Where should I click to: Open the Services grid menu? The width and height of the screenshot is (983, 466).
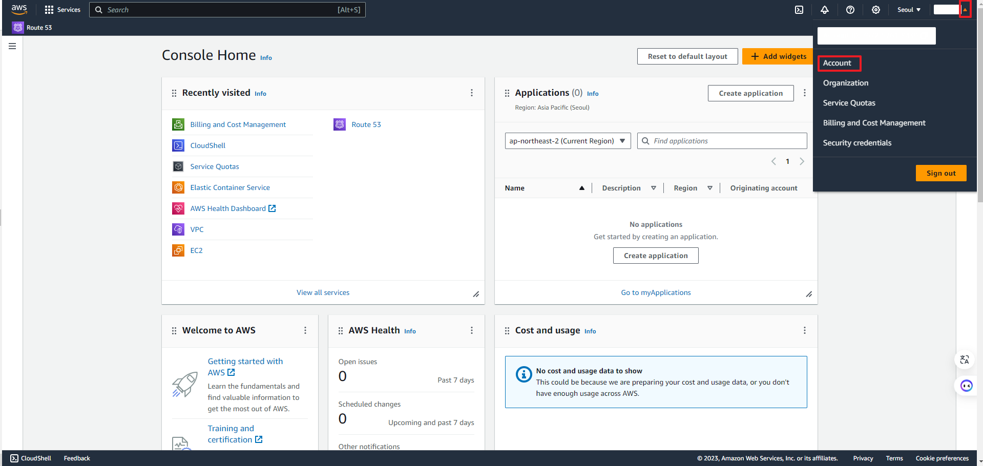[x=62, y=10]
